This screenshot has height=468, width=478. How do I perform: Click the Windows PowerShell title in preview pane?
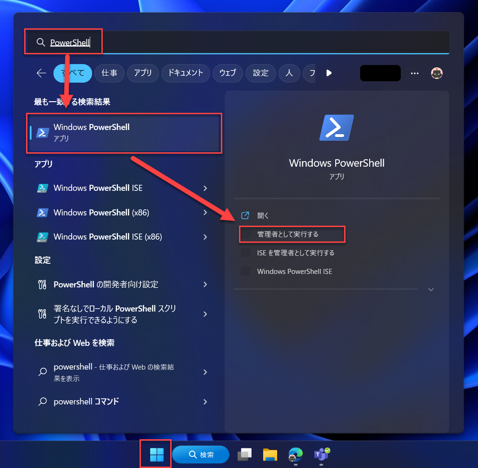(x=337, y=163)
